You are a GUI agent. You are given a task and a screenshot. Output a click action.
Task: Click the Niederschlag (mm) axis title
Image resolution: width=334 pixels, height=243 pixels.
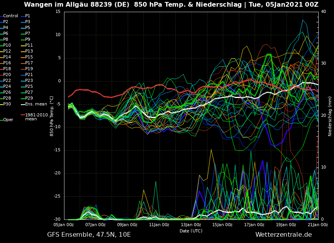[x=330, y=116]
